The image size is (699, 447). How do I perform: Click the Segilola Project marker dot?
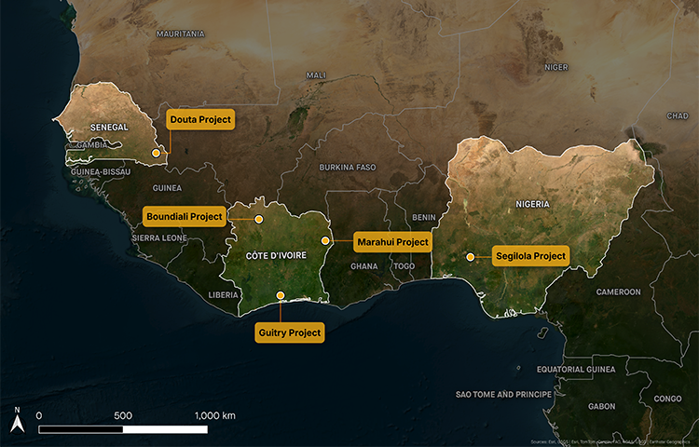(x=471, y=256)
